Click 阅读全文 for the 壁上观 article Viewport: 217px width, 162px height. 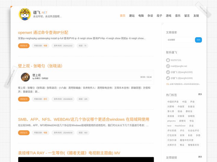pyautogui.click(x=24, y=99)
